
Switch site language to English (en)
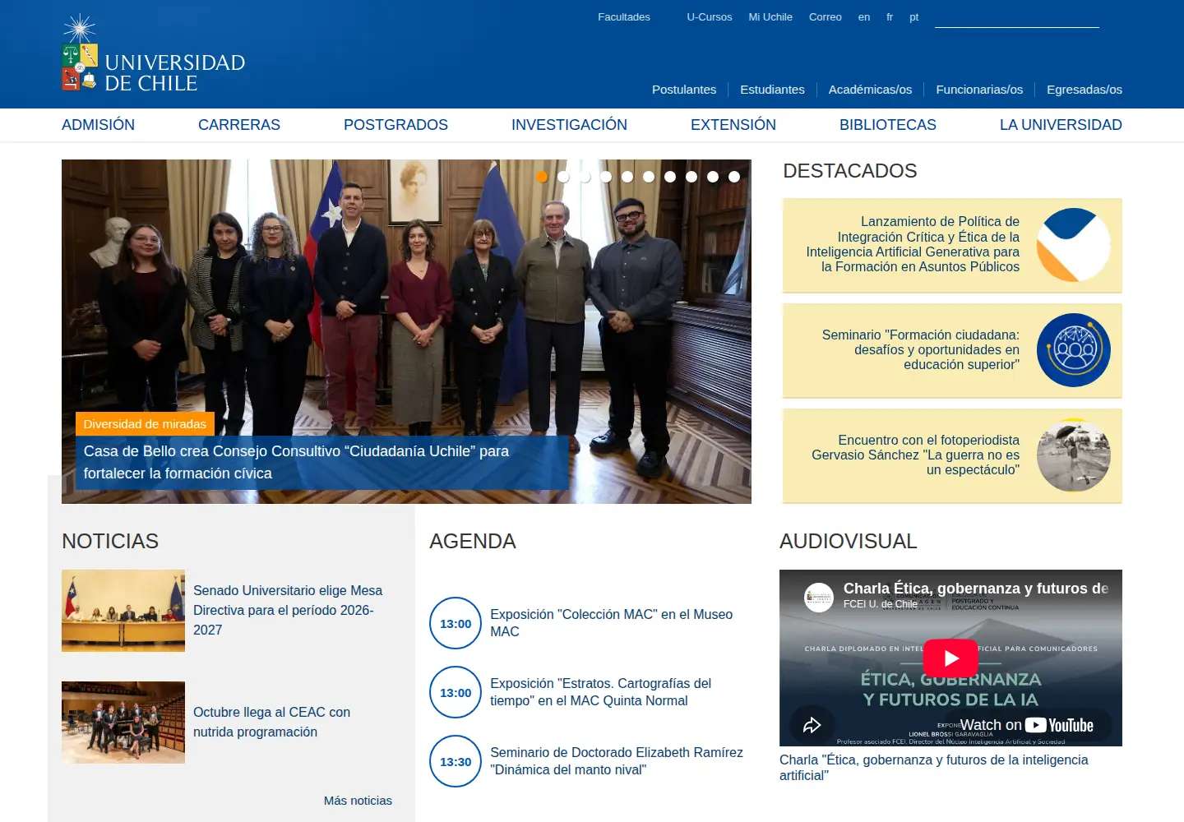864,17
